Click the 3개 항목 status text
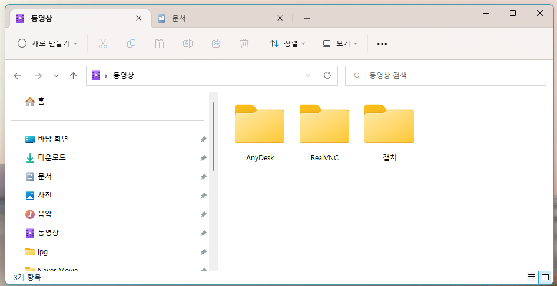 27,277
